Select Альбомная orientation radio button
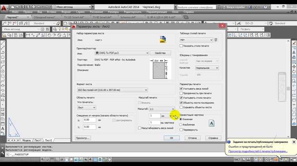 click(x=181, y=125)
